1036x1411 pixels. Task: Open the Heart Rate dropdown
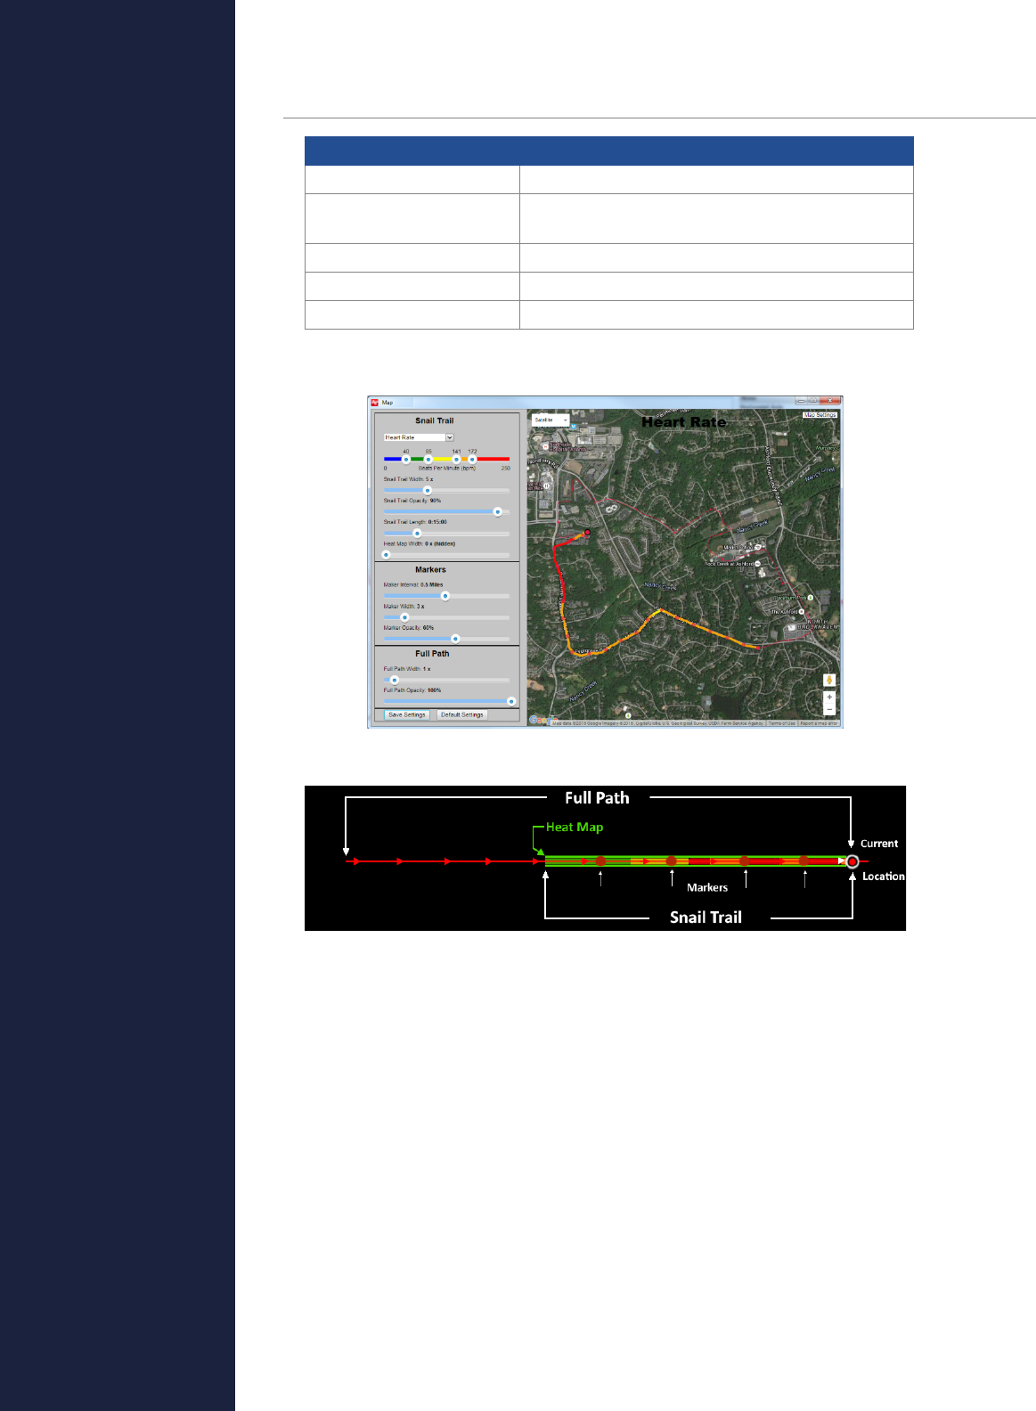pos(419,437)
